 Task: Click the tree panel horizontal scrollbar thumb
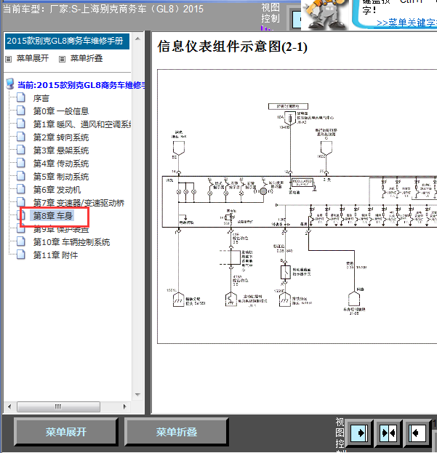point(58,406)
